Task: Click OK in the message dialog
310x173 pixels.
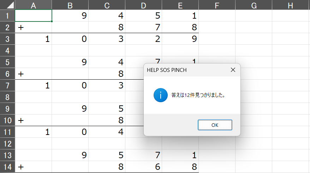Action: click(215, 125)
